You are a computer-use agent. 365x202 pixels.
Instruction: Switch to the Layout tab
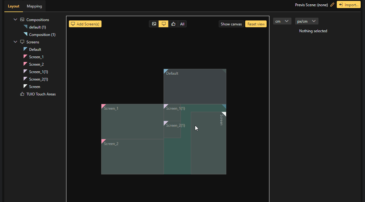[14, 6]
